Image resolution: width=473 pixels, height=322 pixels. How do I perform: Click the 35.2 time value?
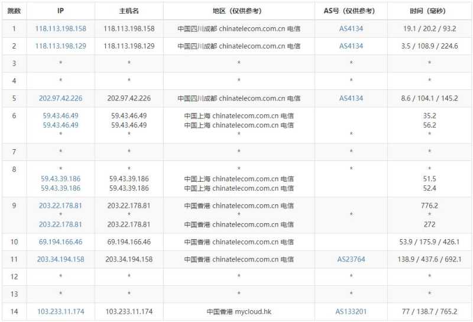click(x=430, y=115)
